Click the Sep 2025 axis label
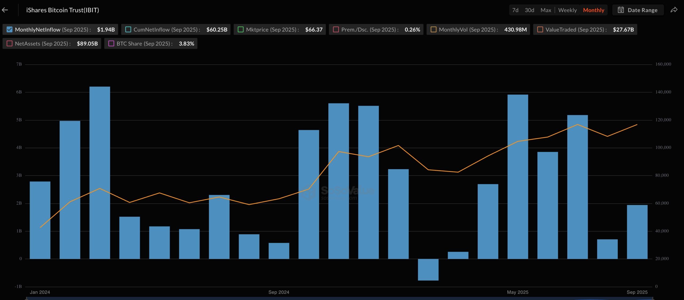This screenshot has height=300, width=684. (x=637, y=292)
